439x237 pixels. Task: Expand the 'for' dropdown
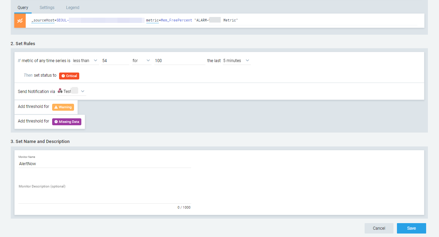pos(141,61)
